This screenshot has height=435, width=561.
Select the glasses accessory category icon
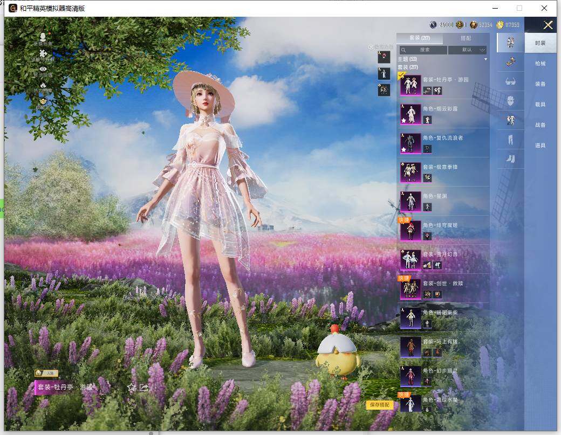pos(510,81)
